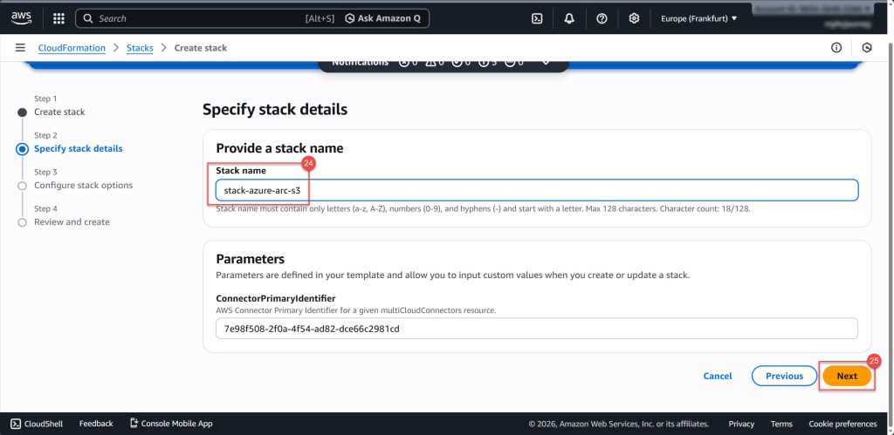Click the AWS logo home icon

pyautogui.click(x=21, y=17)
